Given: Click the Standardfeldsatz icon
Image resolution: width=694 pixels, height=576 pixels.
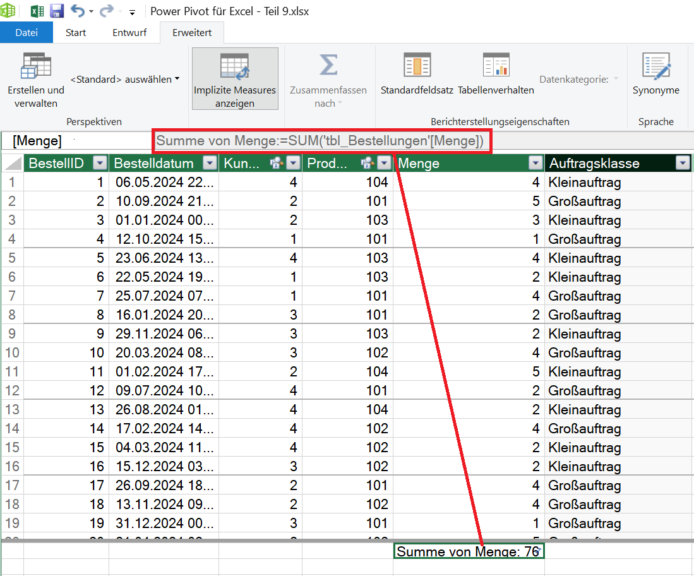Looking at the screenshot, I should coord(417,66).
